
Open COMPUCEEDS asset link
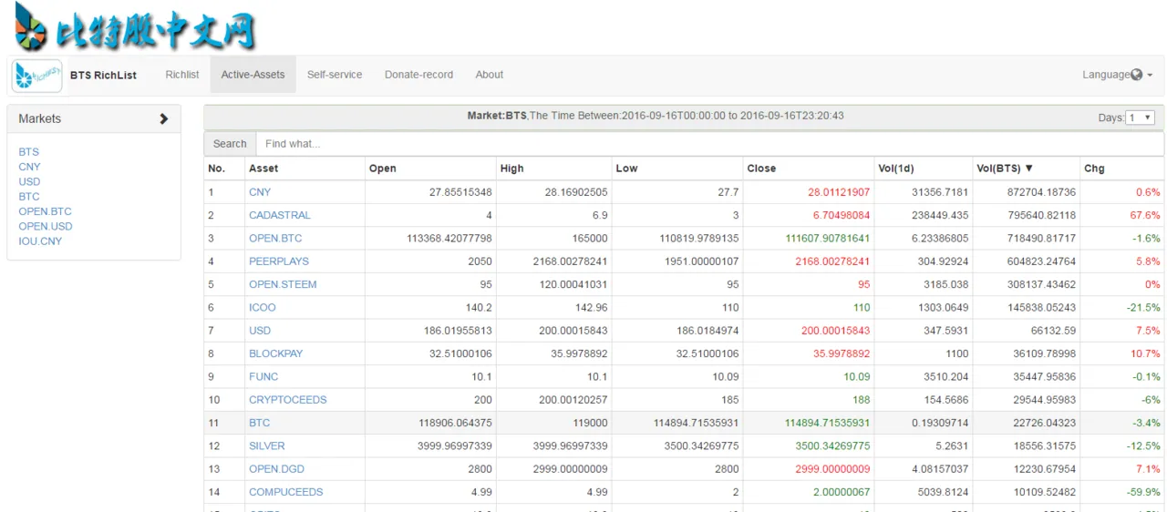pyautogui.click(x=286, y=492)
